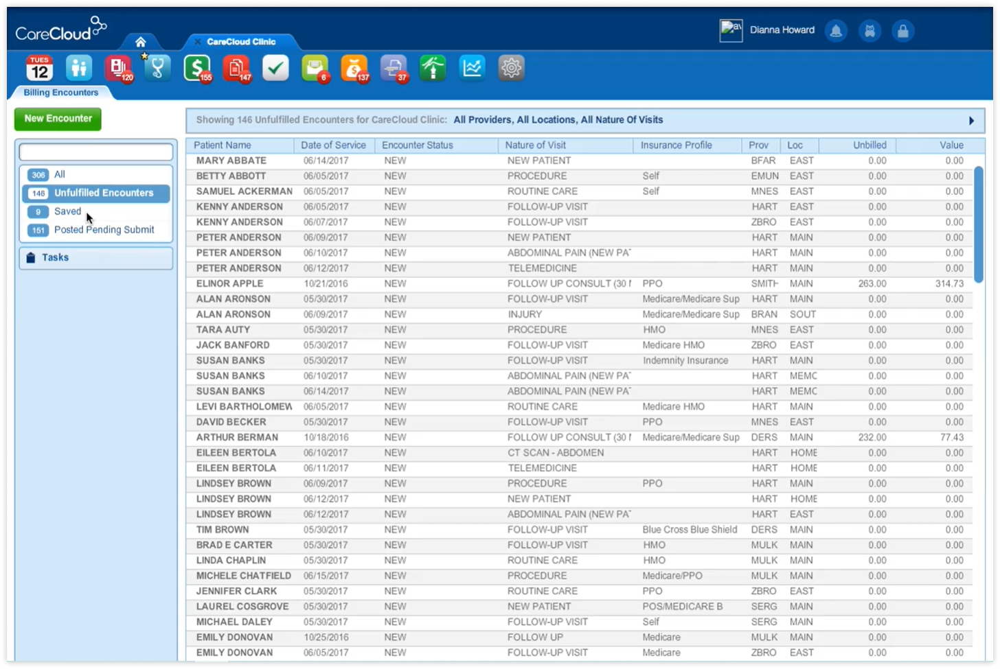This screenshot has width=1000, height=669.
Task: Select the ARTHUR BERMAN patient name
Action: (237, 437)
